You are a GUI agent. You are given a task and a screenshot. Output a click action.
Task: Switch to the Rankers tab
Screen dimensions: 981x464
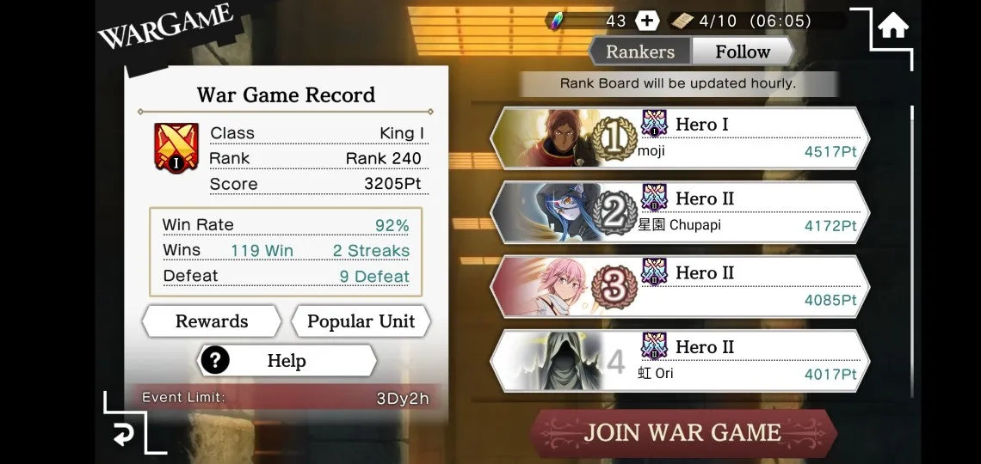[639, 52]
